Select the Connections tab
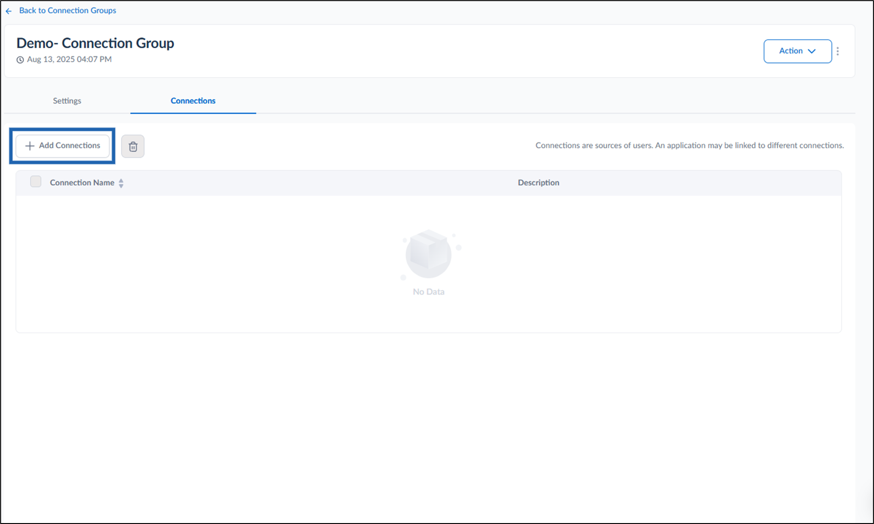The width and height of the screenshot is (874, 524). [x=193, y=101]
